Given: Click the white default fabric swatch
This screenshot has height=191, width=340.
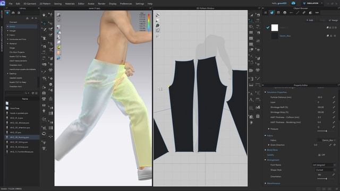Looking at the screenshot, I should point(275,28).
